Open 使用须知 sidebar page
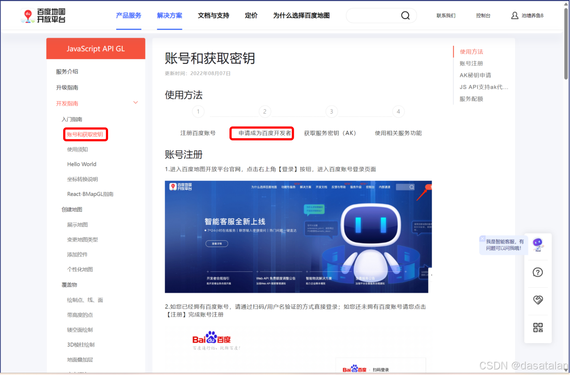The width and height of the screenshot is (570, 375). 77,149
